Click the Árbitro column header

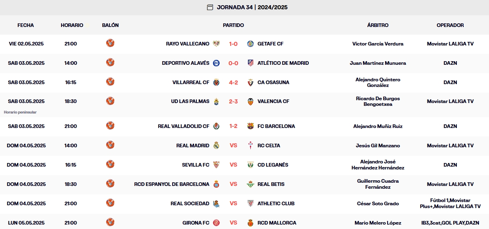coord(378,25)
